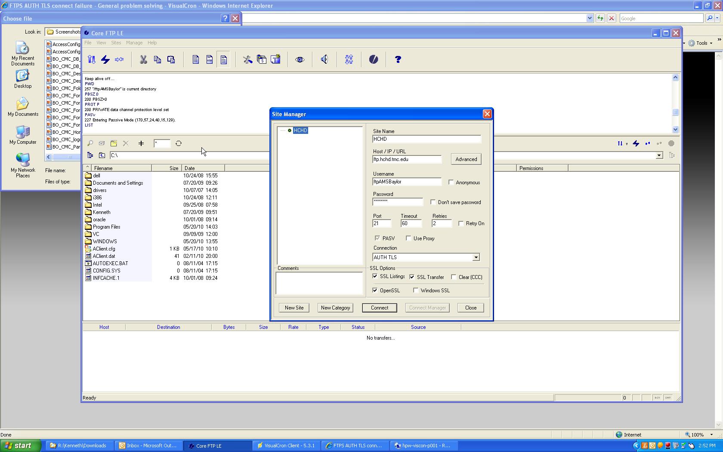Click the blue question mark help icon
The image size is (723, 452).
coord(398,59)
